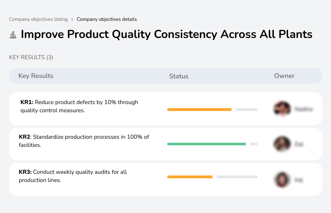Screen dimensions: 331x213
Task: Click the building icon beside the objective title
Action: 13,35
